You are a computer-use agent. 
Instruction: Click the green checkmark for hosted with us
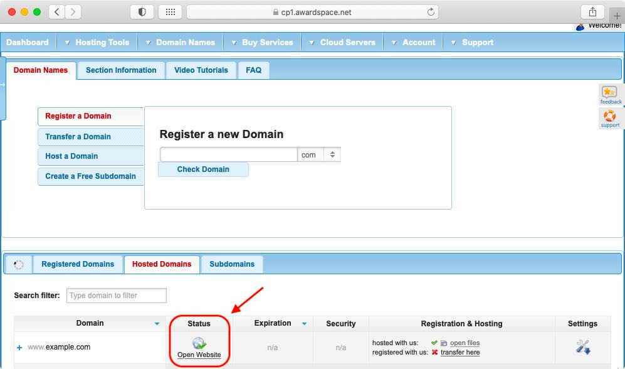[434, 343]
